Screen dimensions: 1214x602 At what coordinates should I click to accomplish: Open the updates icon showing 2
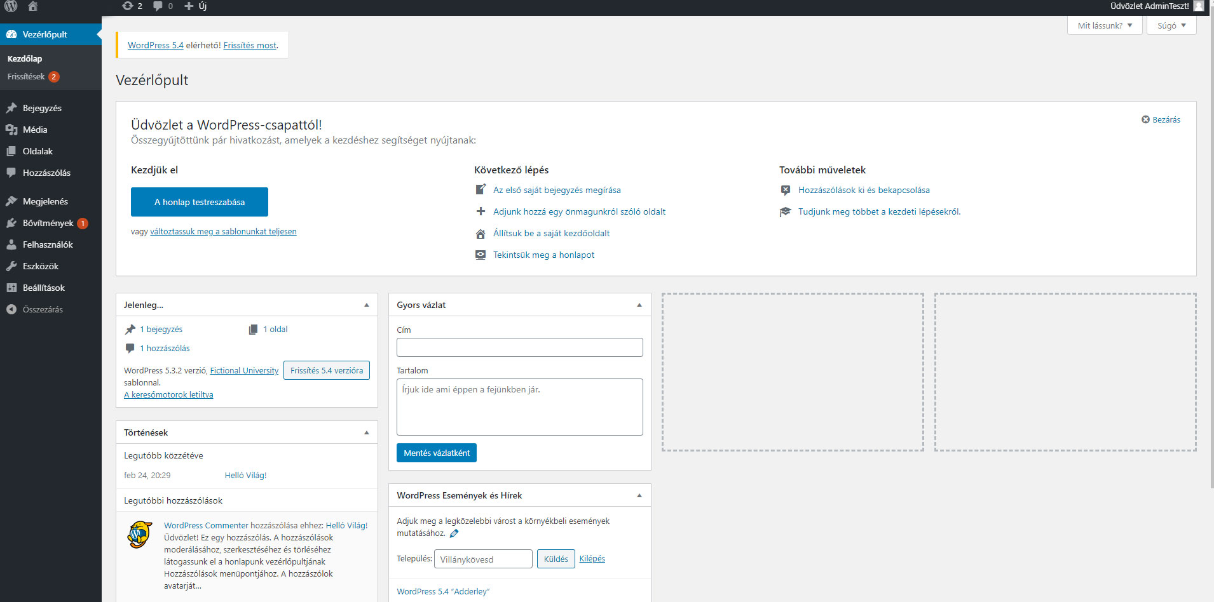point(127,6)
